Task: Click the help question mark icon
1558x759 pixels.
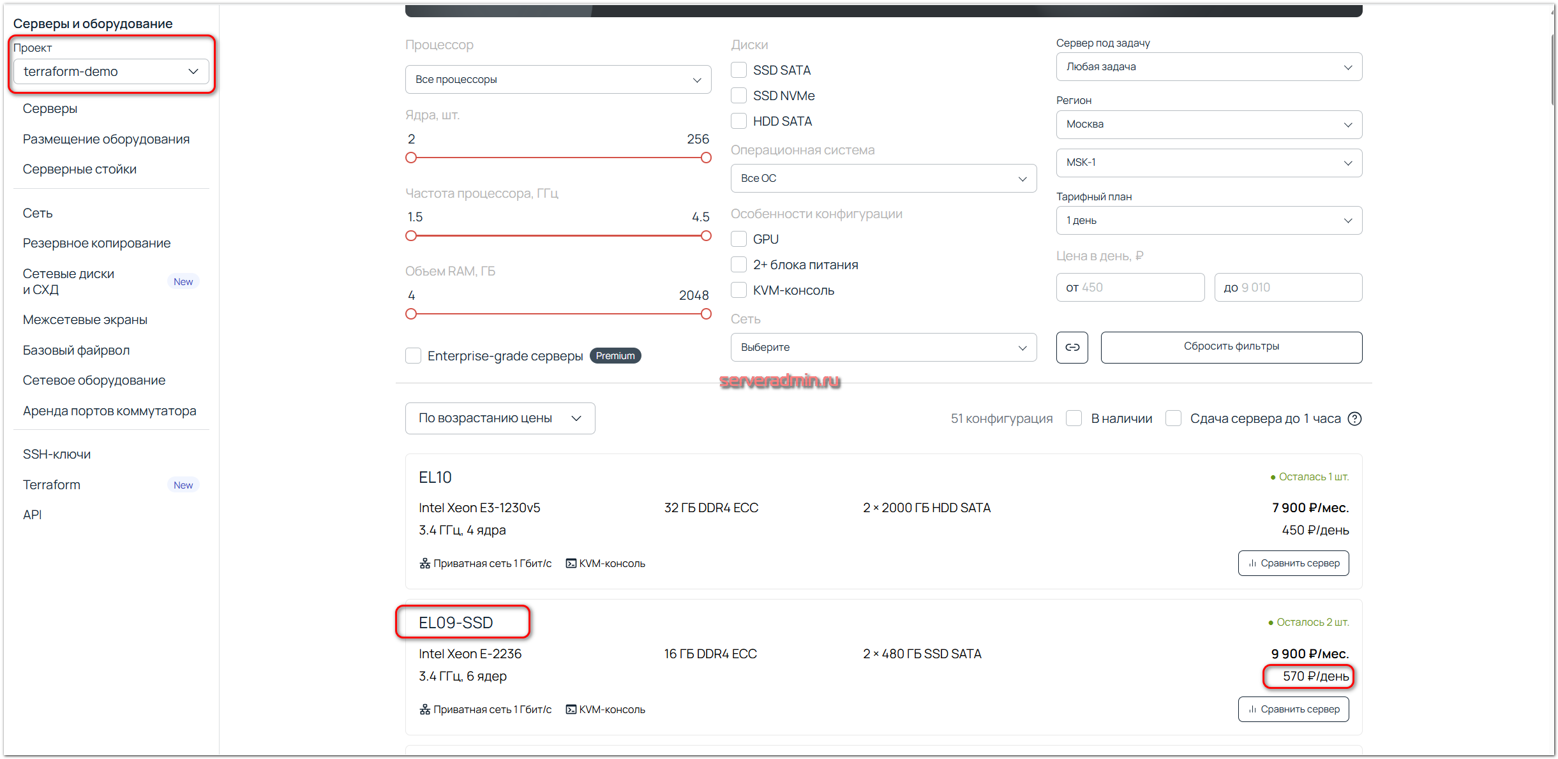Action: pyautogui.click(x=1354, y=418)
